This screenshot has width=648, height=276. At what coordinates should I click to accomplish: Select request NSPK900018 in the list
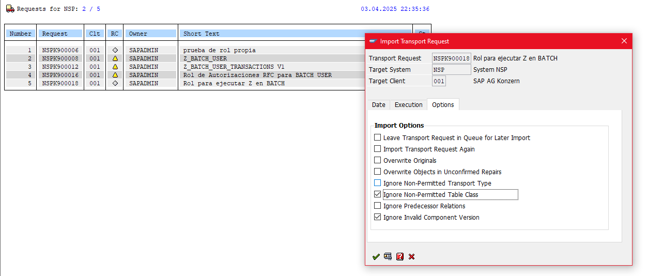click(x=60, y=83)
